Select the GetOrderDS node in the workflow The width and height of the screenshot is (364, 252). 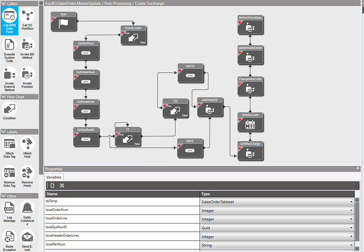tap(210, 107)
